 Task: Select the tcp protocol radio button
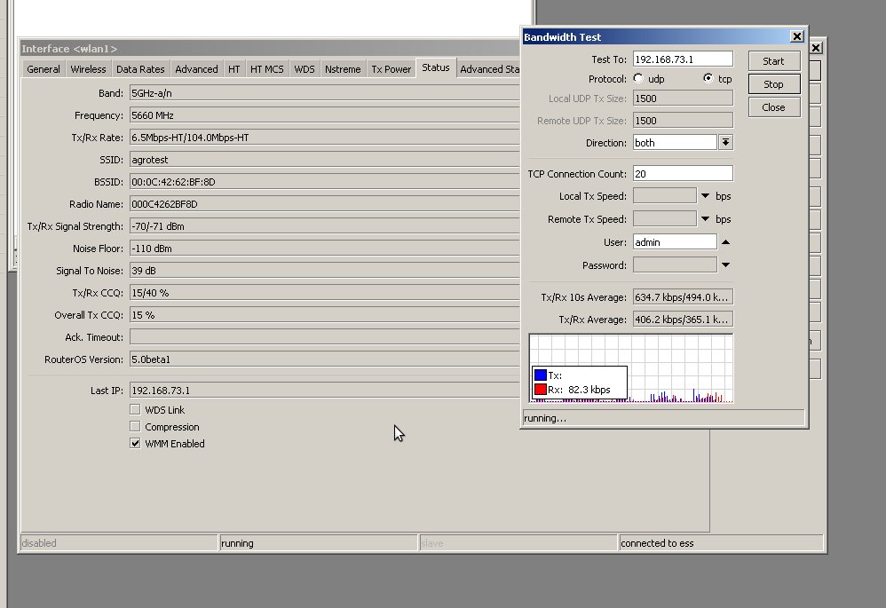pos(708,79)
